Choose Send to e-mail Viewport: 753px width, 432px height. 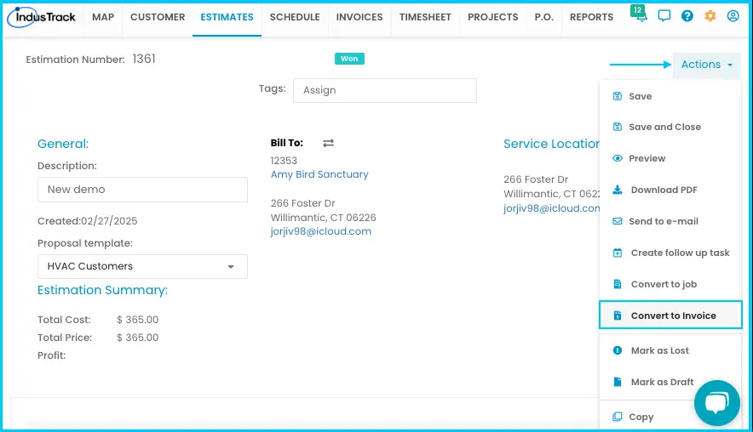tap(670, 221)
